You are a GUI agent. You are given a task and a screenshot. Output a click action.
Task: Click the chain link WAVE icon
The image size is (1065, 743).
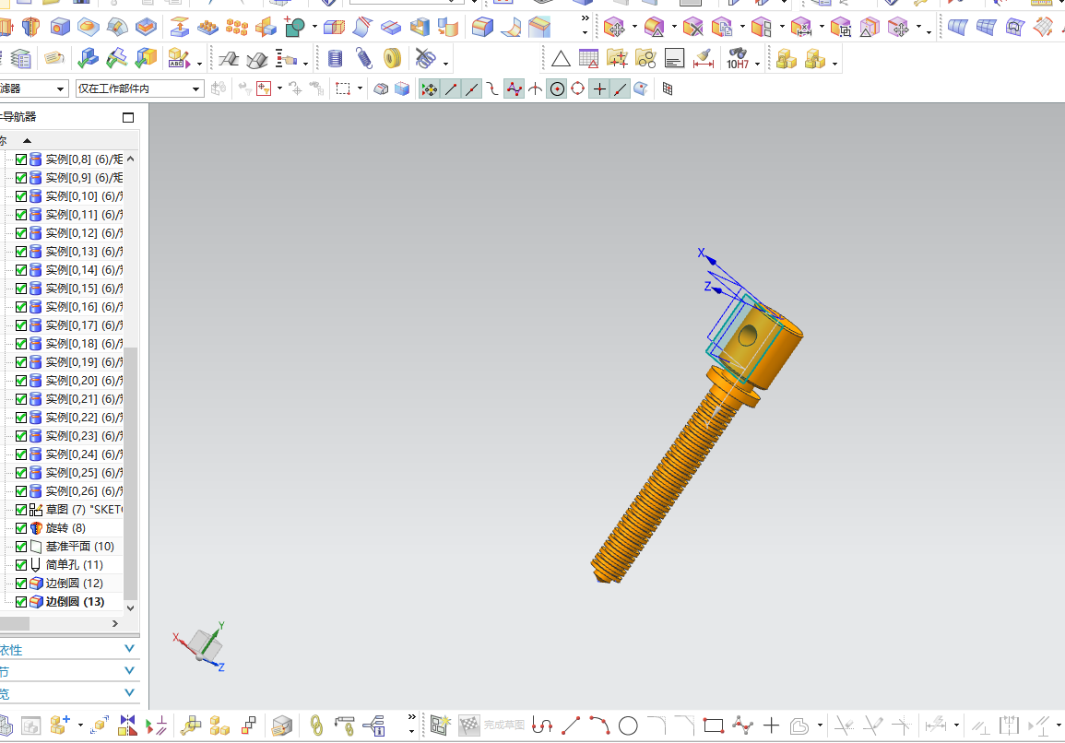coord(316,725)
